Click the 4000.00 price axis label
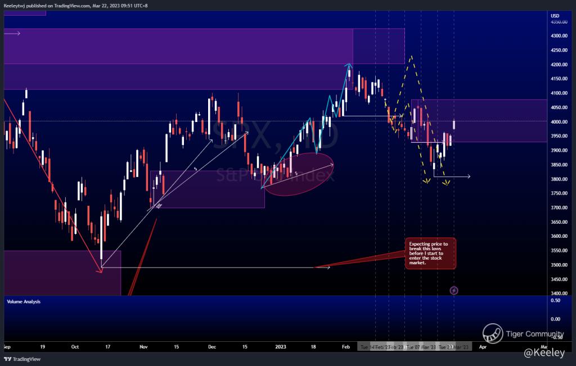 click(x=559, y=122)
